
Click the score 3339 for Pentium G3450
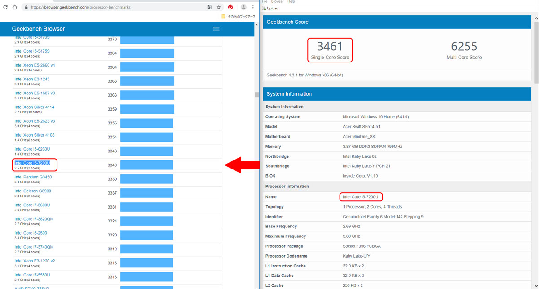pyautogui.click(x=112, y=179)
